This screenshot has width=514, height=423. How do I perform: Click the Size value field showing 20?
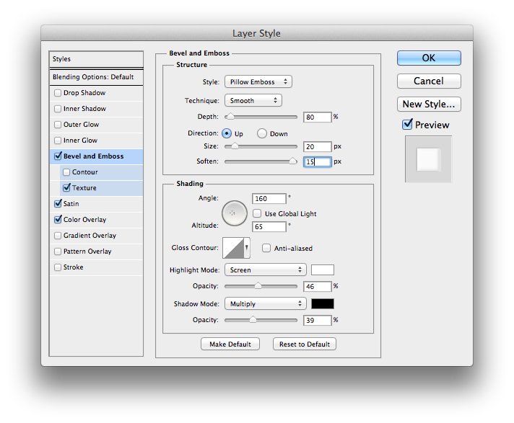tap(318, 146)
